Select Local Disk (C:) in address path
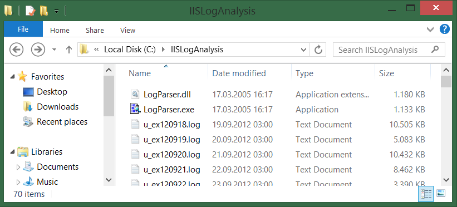 tap(130, 50)
